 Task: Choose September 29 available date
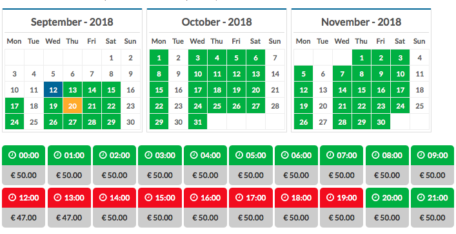[111, 122]
